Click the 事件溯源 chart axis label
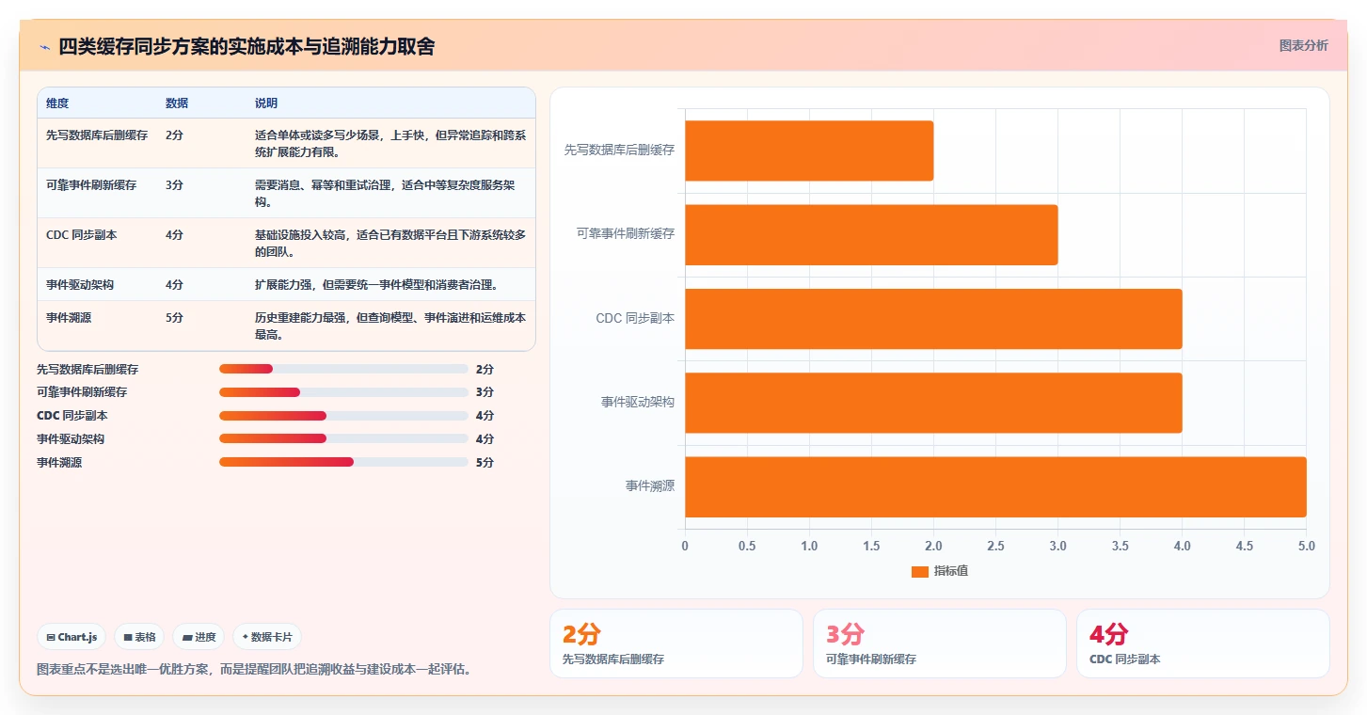Viewport: 1367px width, 715px height. [x=650, y=486]
